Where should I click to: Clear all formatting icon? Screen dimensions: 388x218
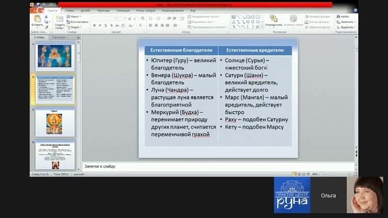(142, 19)
